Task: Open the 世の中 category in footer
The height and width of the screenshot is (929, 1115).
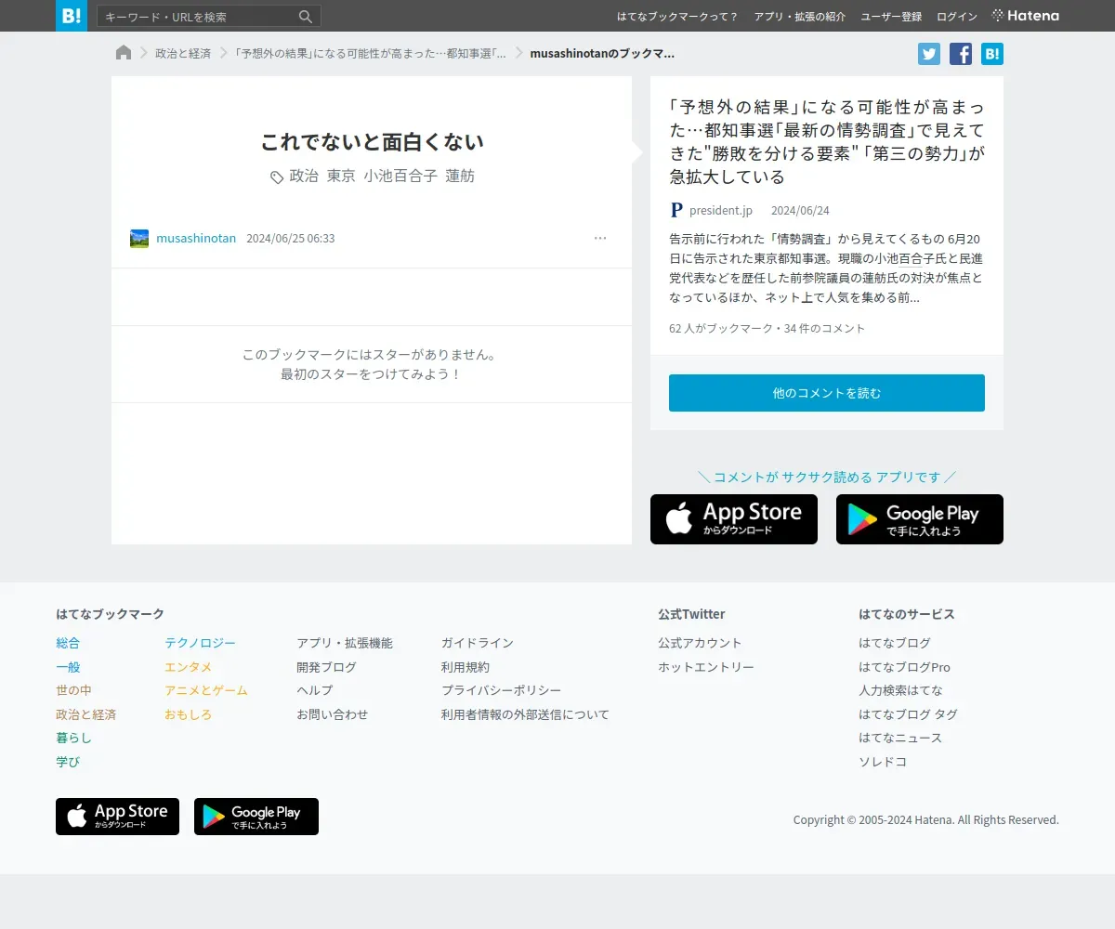Action: click(x=73, y=690)
